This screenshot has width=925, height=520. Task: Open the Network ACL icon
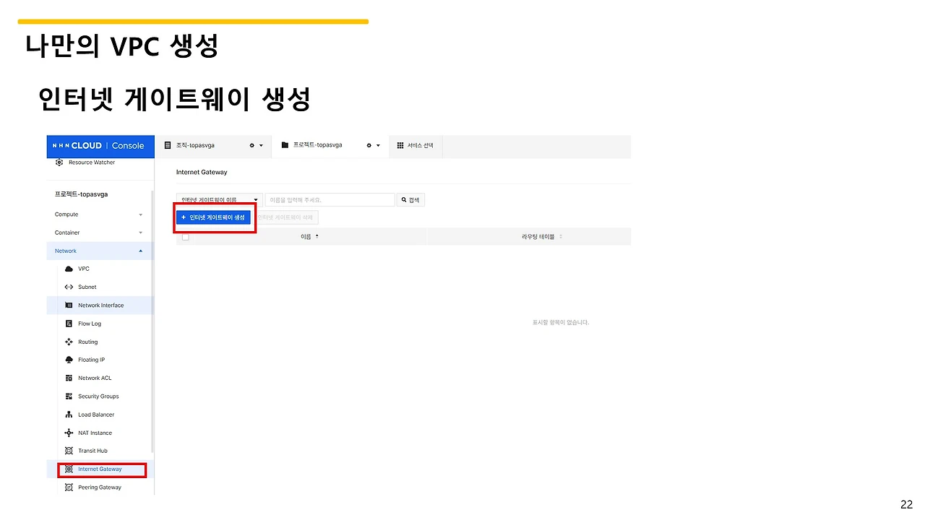click(x=69, y=378)
